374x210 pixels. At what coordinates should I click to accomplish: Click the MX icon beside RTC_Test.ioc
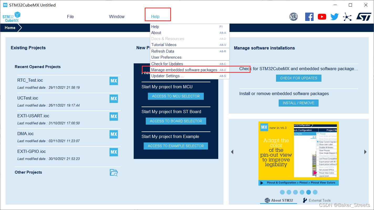click(x=114, y=81)
